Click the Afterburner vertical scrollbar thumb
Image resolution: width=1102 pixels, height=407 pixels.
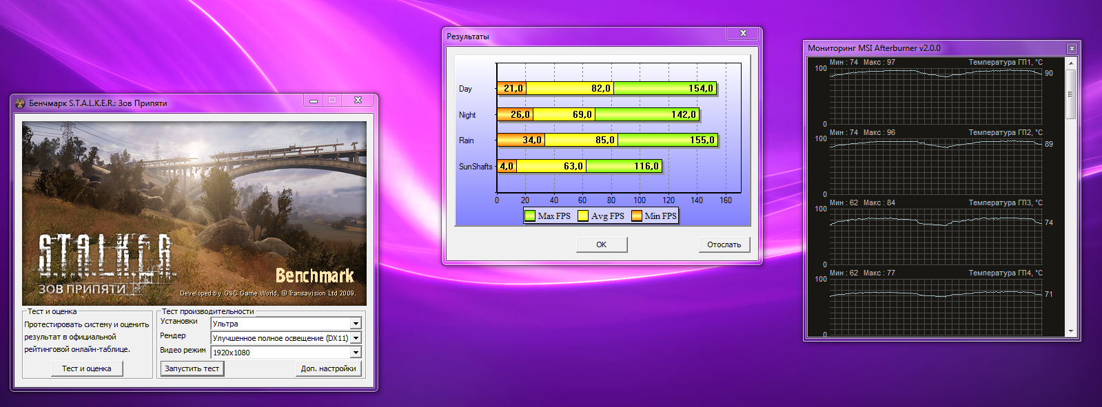(x=1070, y=94)
